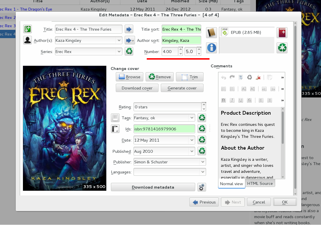Set cover from the book format icon
The height and width of the screenshot is (225, 321).
pyautogui.click(x=212, y=33)
